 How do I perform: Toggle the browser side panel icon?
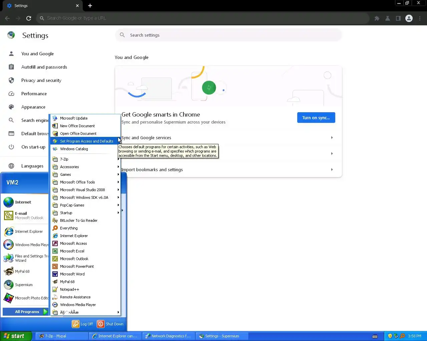point(398,18)
